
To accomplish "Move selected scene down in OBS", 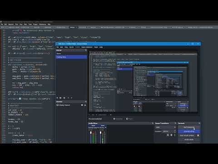I will point(72,98).
